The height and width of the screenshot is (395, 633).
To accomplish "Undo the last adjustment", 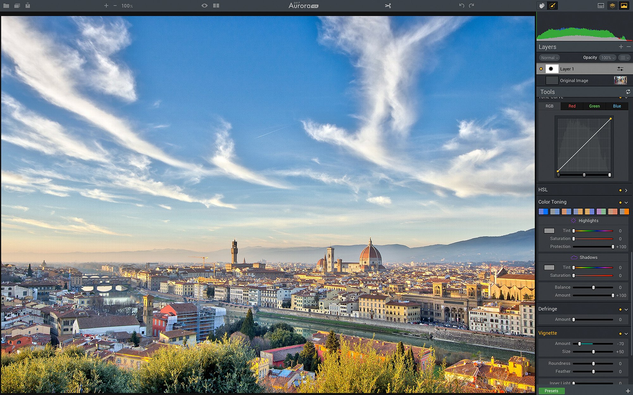I will pyautogui.click(x=461, y=6).
